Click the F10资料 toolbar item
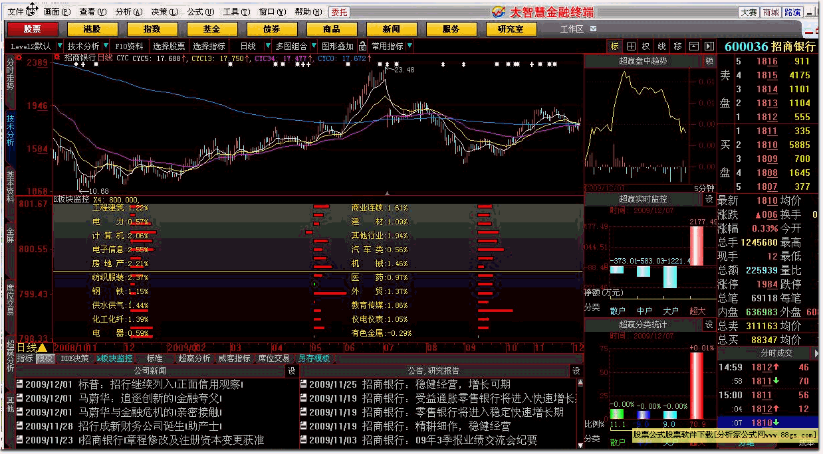 129,46
